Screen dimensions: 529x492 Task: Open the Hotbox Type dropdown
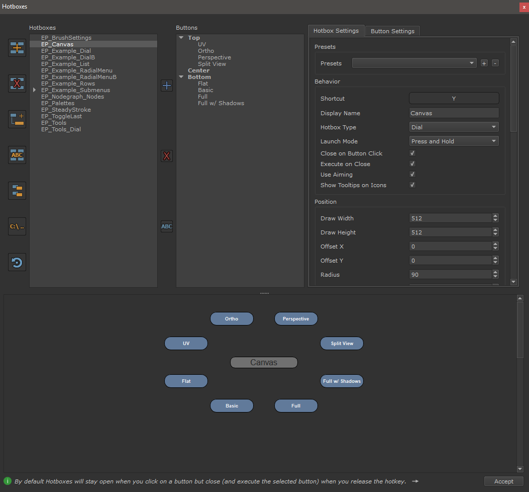454,127
